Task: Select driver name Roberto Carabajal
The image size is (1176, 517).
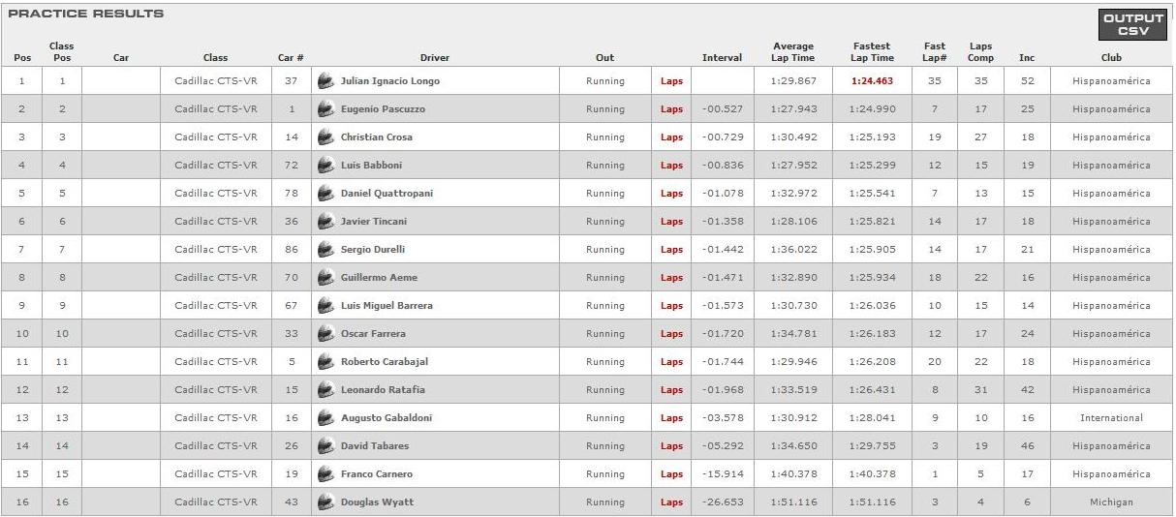Action: (x=384, y=362)
